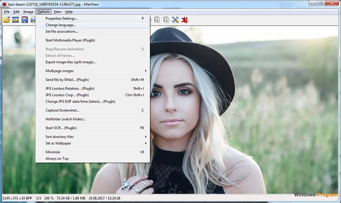
Task: Choose Capture/Screenshot... from Options menu
Action: click(x=62, y=110)
